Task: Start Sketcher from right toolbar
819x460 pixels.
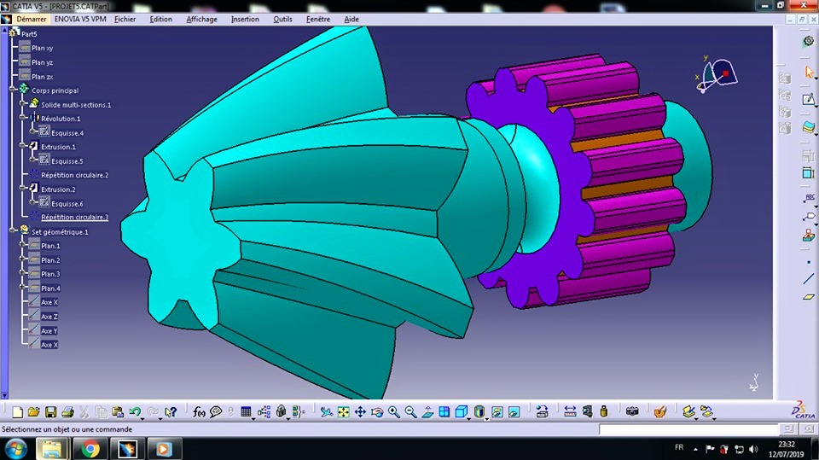Action: 809,99
